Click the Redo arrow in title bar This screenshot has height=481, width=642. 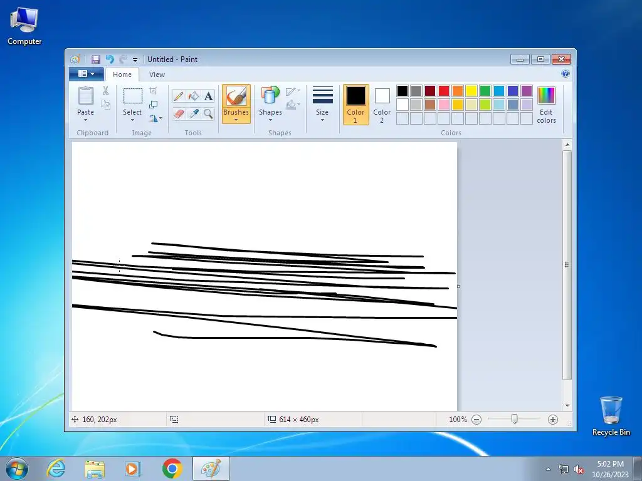click(124, 59)
